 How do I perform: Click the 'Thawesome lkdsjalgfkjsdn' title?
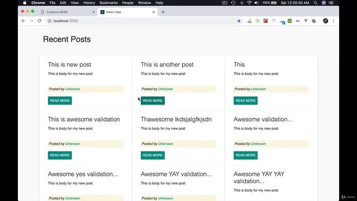click(176, 119)
